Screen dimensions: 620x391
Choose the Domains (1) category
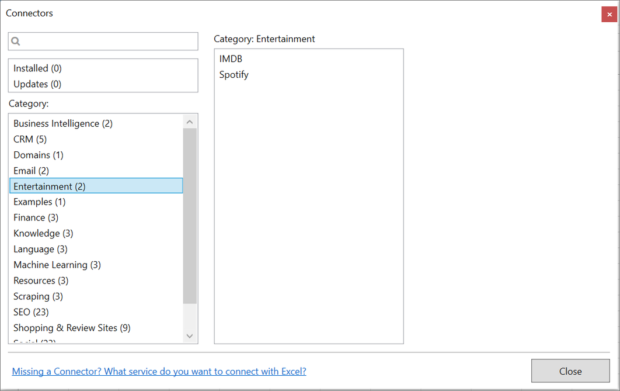39,155
